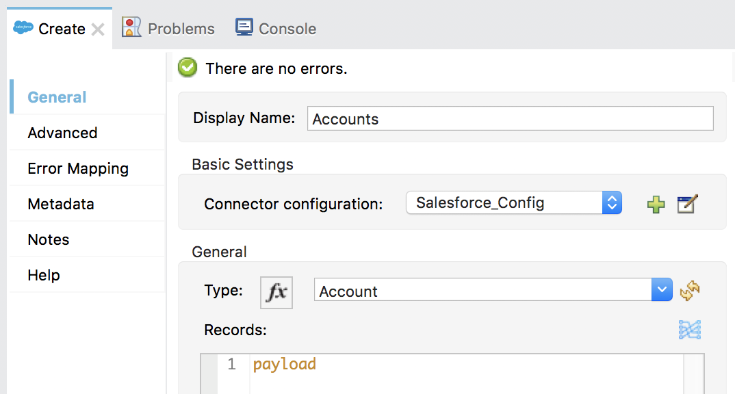
Task: Open the Error Mapping section
Action: click(88, 168)
